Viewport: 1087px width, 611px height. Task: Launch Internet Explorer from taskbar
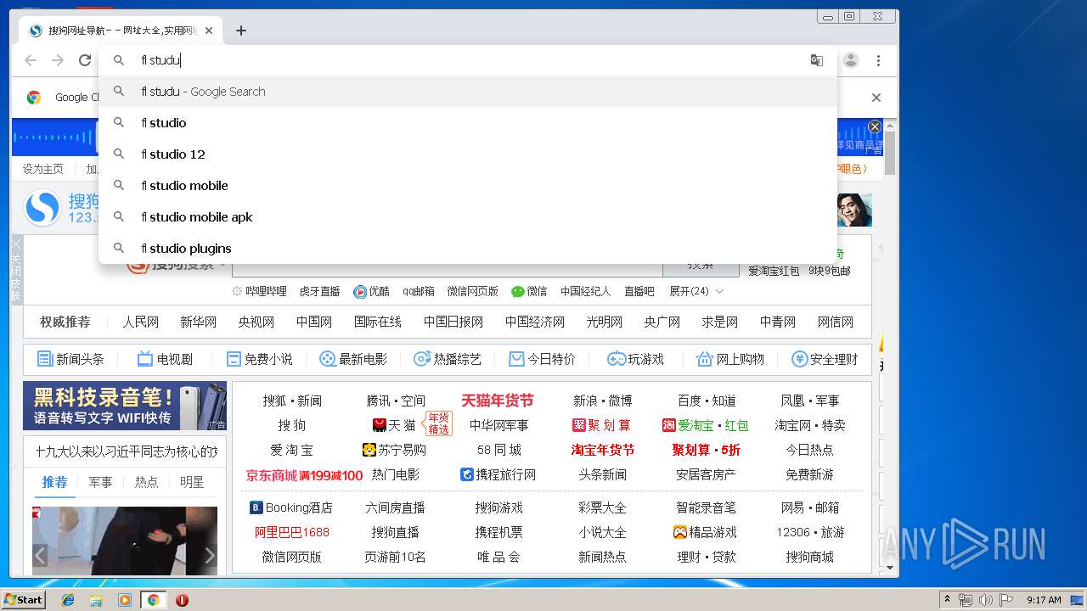point(68,600)
